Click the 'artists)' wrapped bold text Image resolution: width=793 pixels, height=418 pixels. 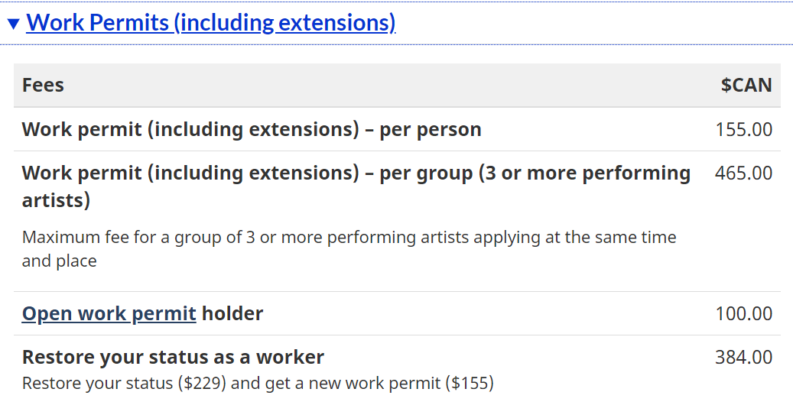click(x=56, y=200)
